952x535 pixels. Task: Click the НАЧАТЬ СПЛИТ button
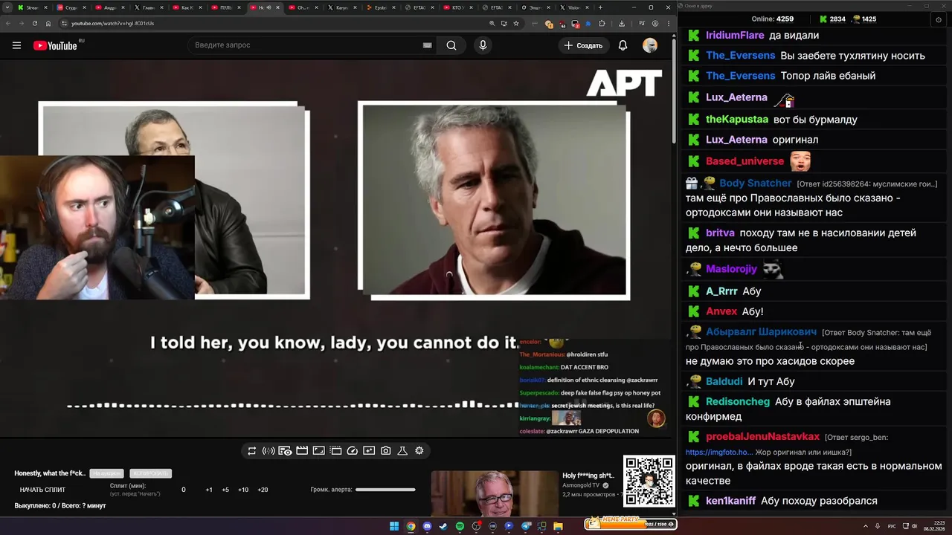[42, 490]
